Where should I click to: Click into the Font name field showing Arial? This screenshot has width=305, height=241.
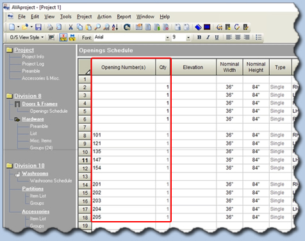pyautogui.click(x=129, y=37)
